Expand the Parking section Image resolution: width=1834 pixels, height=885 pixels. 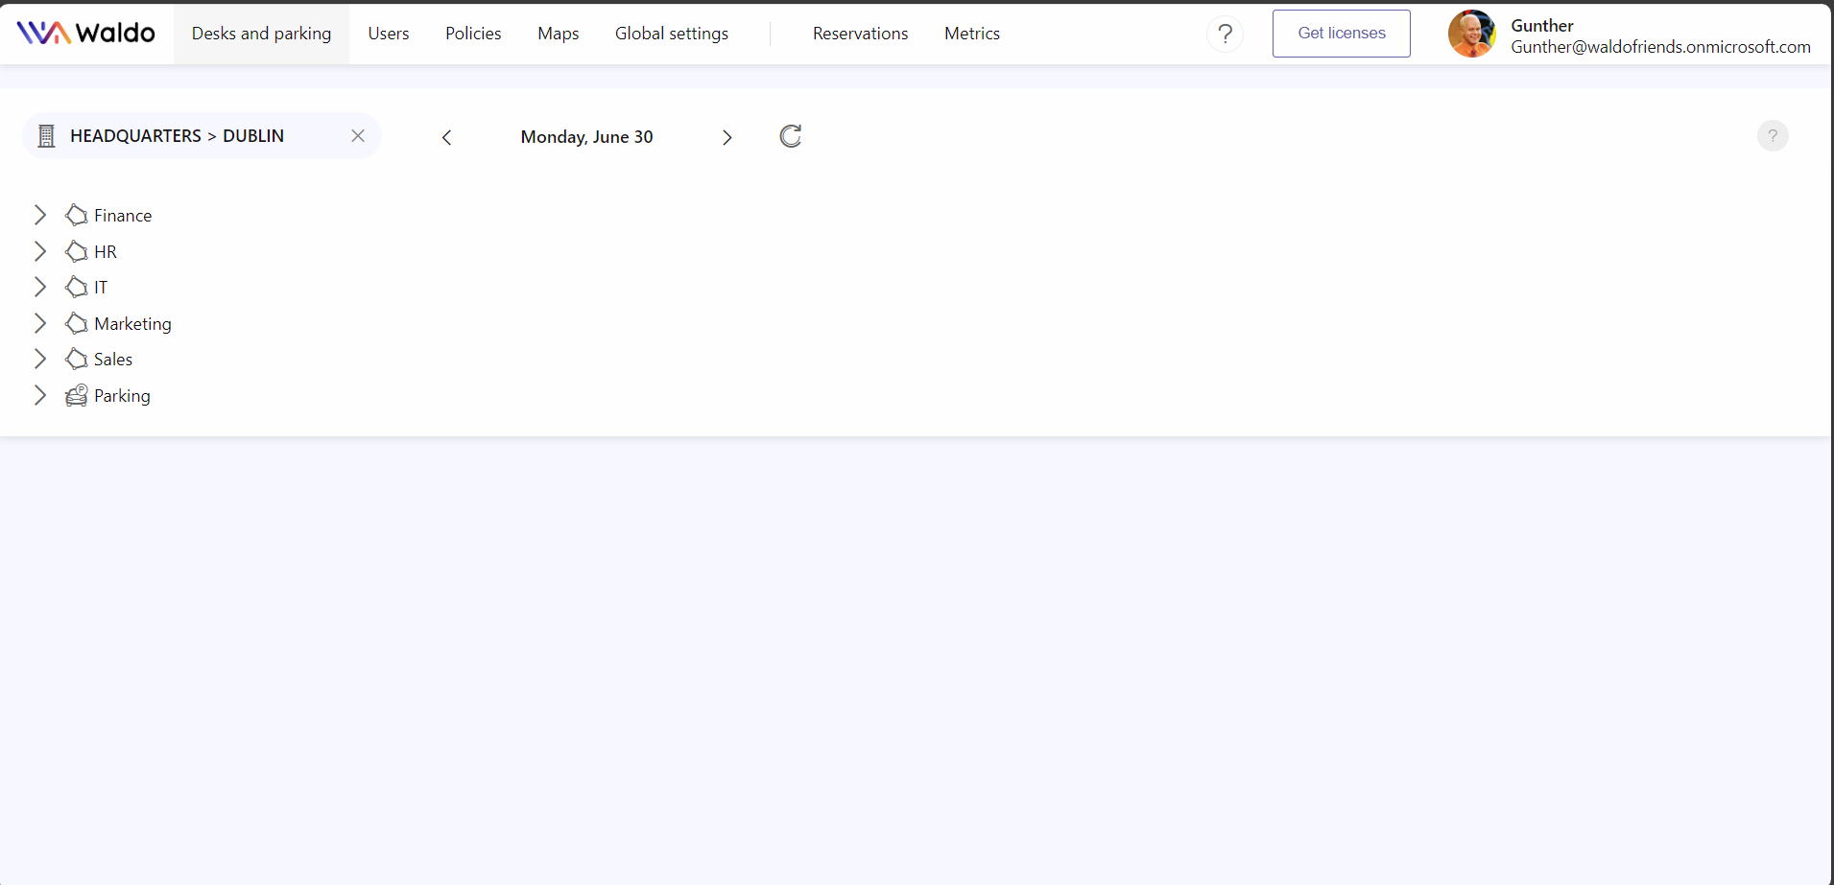(39, 395)
